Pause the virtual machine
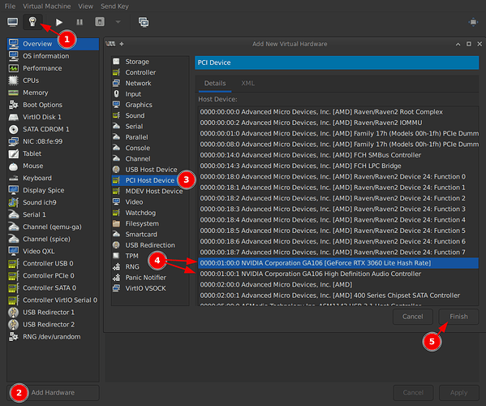Image resolution: width=486 pixels, height=406 pixels. click(80, 22)
